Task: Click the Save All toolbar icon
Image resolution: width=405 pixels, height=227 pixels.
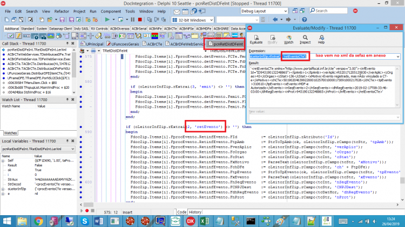Action: (71, 19)
